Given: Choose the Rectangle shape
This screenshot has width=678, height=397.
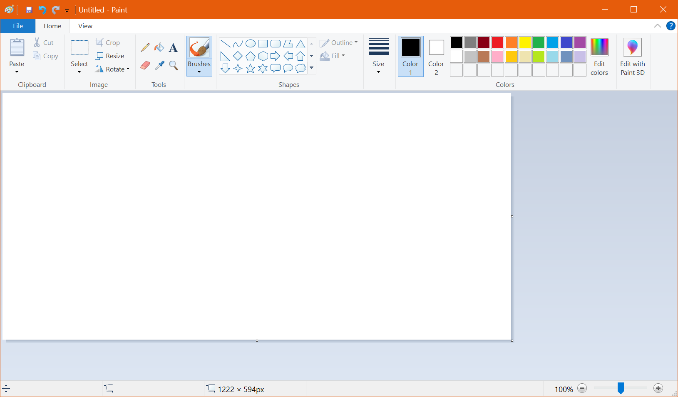Looking at the screenshot, I should (x=263, y=44).
